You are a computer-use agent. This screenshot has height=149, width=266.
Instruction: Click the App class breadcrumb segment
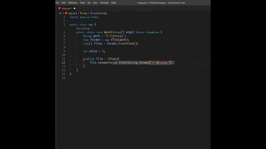85,13
